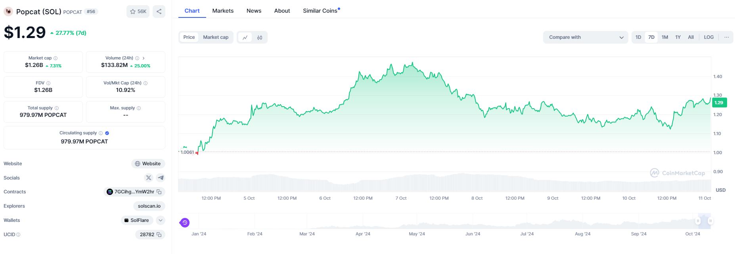Click info icon next to Market cap
Screen dimensions: 735x254
(56, 58)
